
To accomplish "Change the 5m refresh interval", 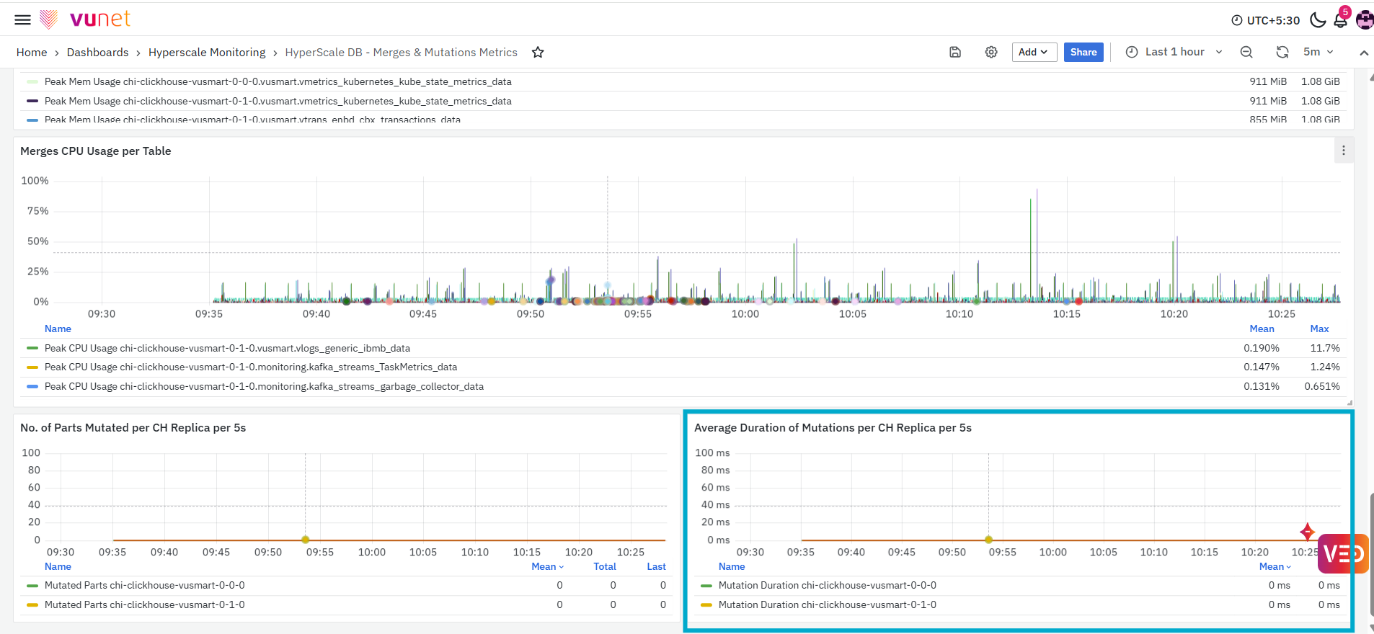I will (x=1318, y=52).
